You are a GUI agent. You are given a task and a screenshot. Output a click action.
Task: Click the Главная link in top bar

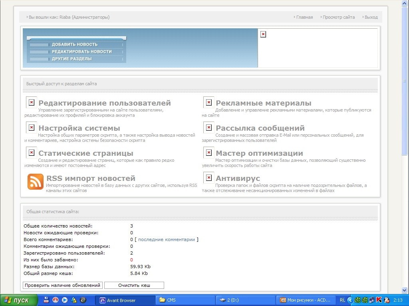[304, 17]
